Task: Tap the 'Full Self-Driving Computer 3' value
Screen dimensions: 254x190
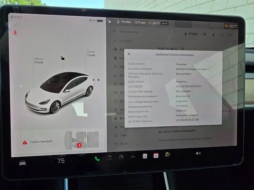Action: [192, 69]
